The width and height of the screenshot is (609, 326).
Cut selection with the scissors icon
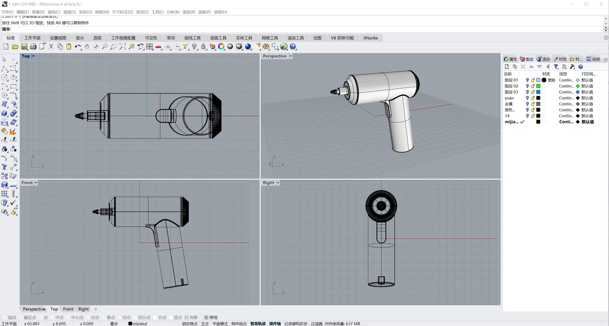point(51,47)
